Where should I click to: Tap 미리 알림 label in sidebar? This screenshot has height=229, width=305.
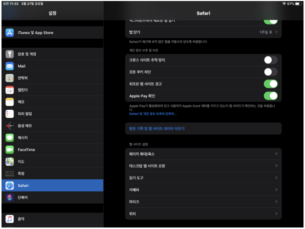25,114
